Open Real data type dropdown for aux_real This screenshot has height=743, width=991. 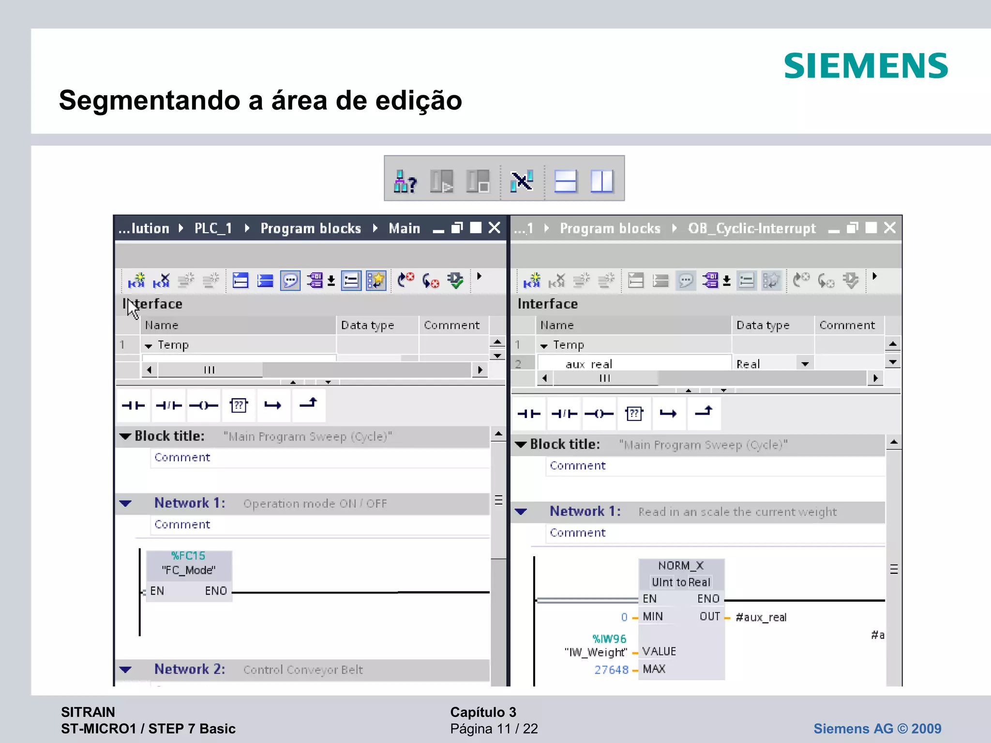click(x=805, y=364)
